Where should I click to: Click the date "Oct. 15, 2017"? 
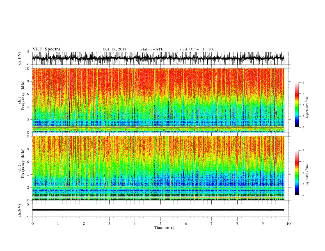[114, 49]
